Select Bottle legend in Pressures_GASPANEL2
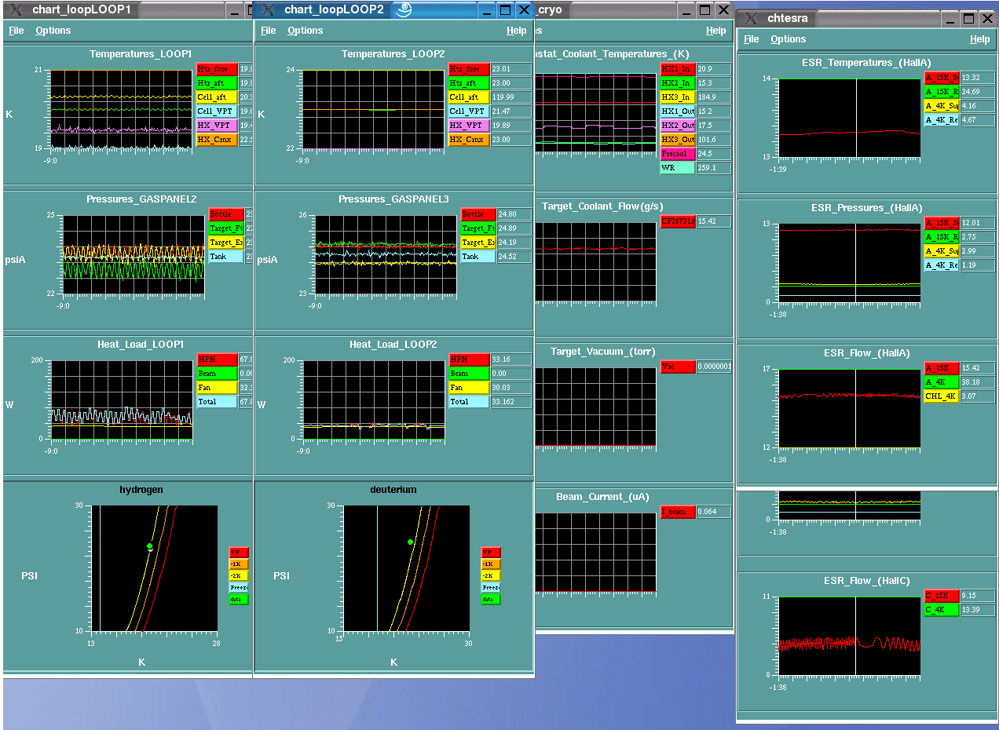Viewport: 999px width, 730px height. click(226, 214)
